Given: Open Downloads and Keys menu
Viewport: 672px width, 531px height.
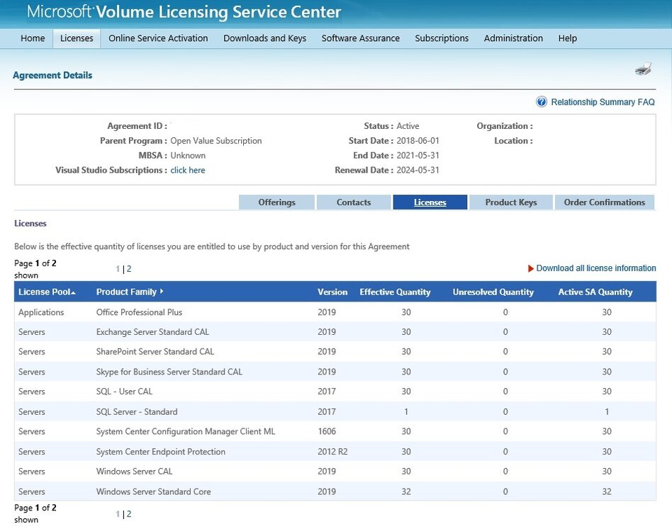Looking at the screenshot, I should pos(265,38).
